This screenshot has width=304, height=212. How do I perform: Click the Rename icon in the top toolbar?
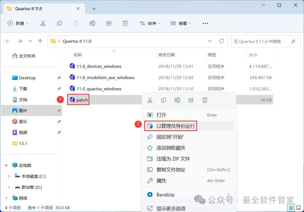point(92,23)
